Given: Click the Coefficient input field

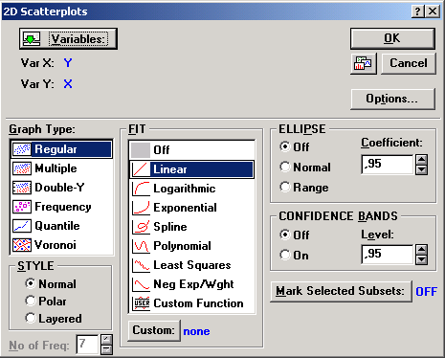Looking at the screenshot, I should click(x=388, y=165).
